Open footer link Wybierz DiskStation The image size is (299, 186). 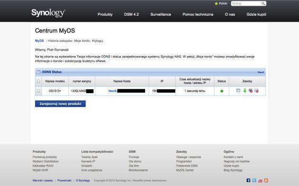click(46, 161)
